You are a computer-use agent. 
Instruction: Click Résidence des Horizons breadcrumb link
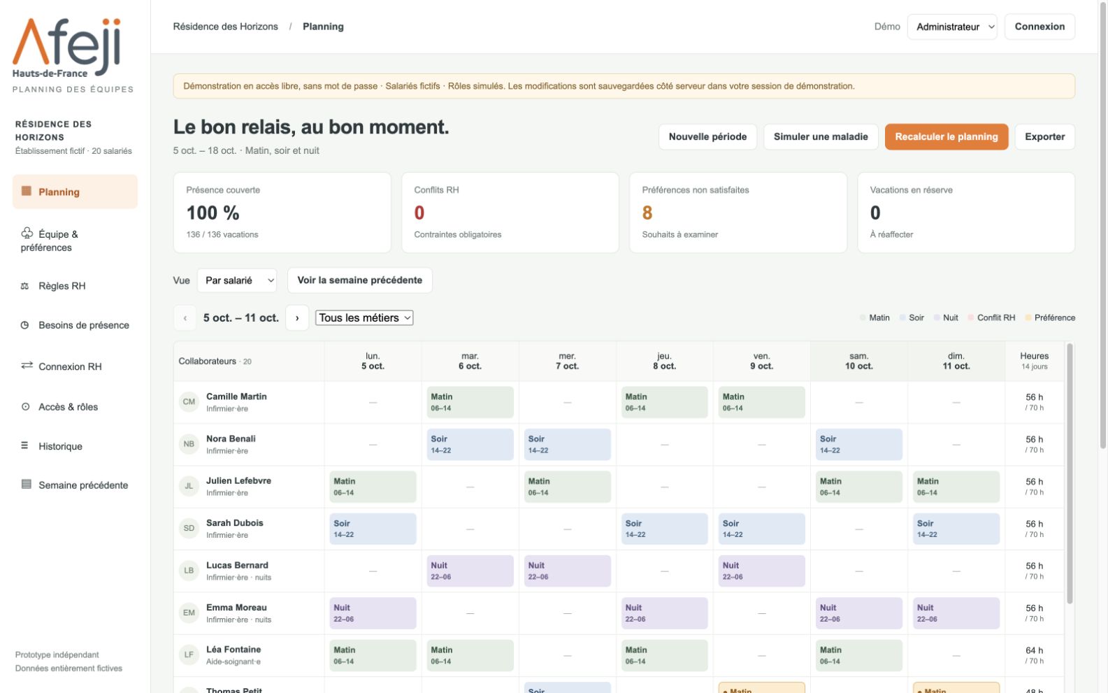coord(226,27)
